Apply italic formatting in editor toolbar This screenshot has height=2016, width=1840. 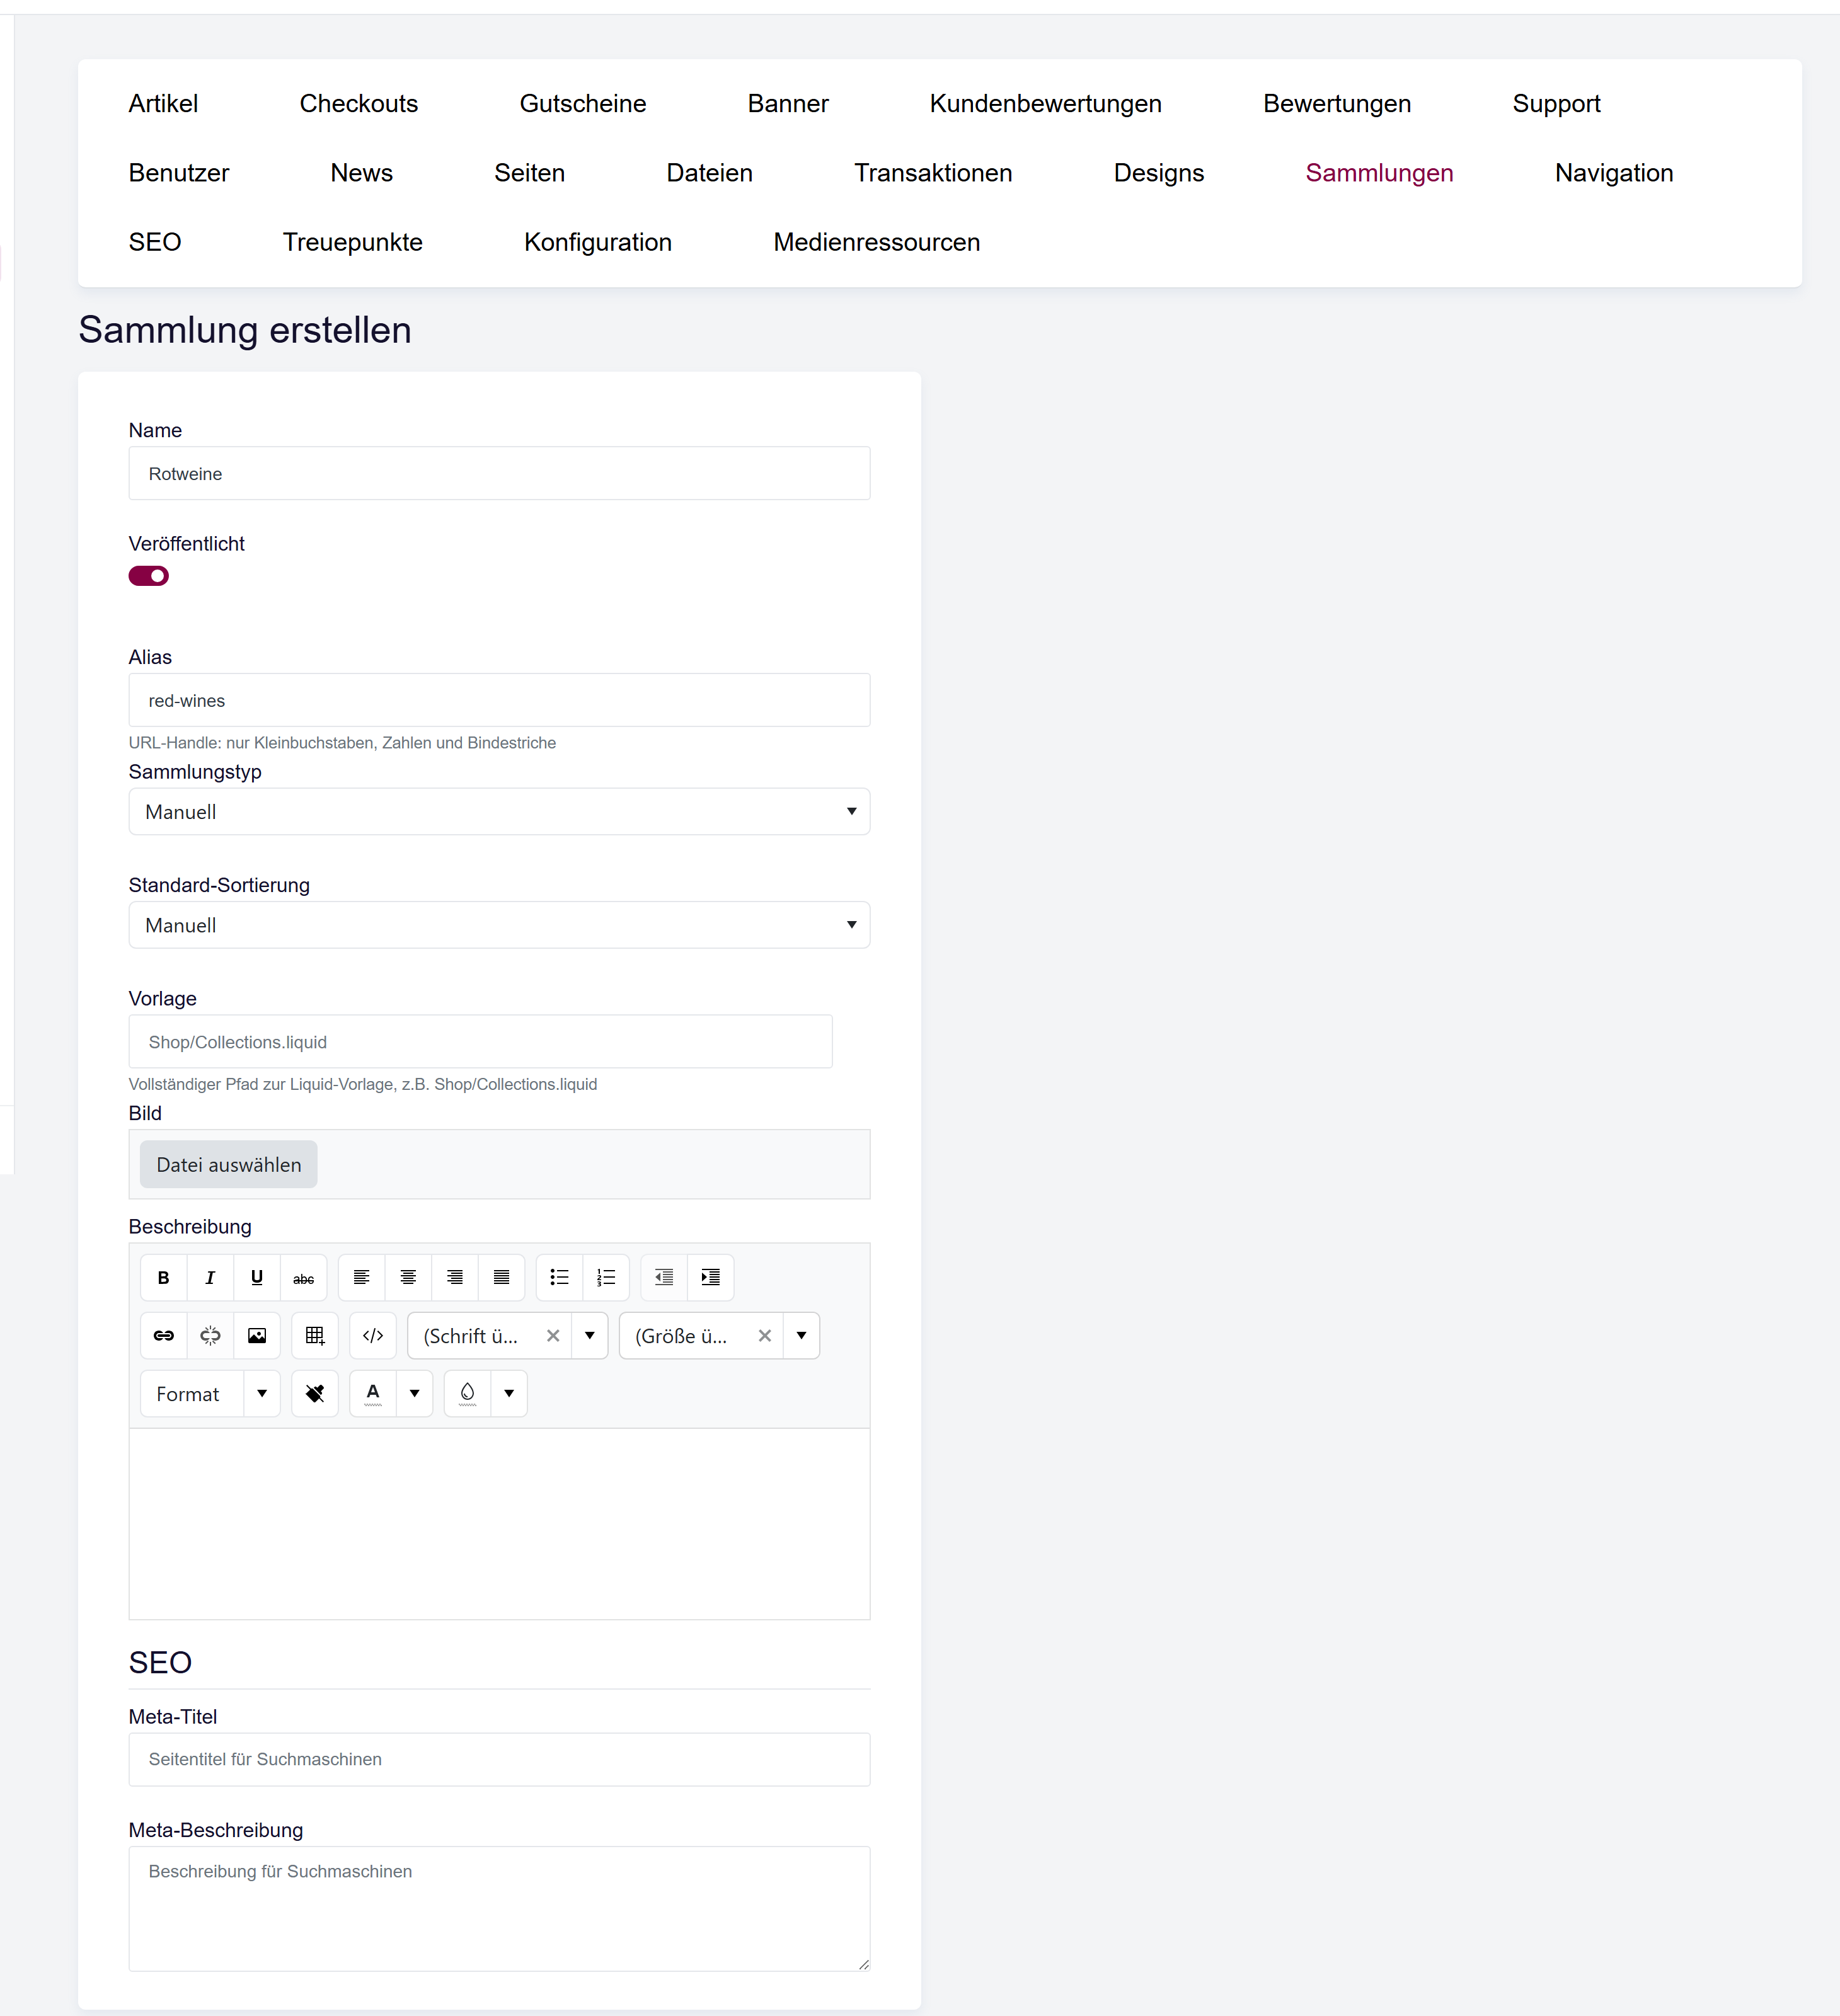pyautogui.click(x=210, y=1277)
